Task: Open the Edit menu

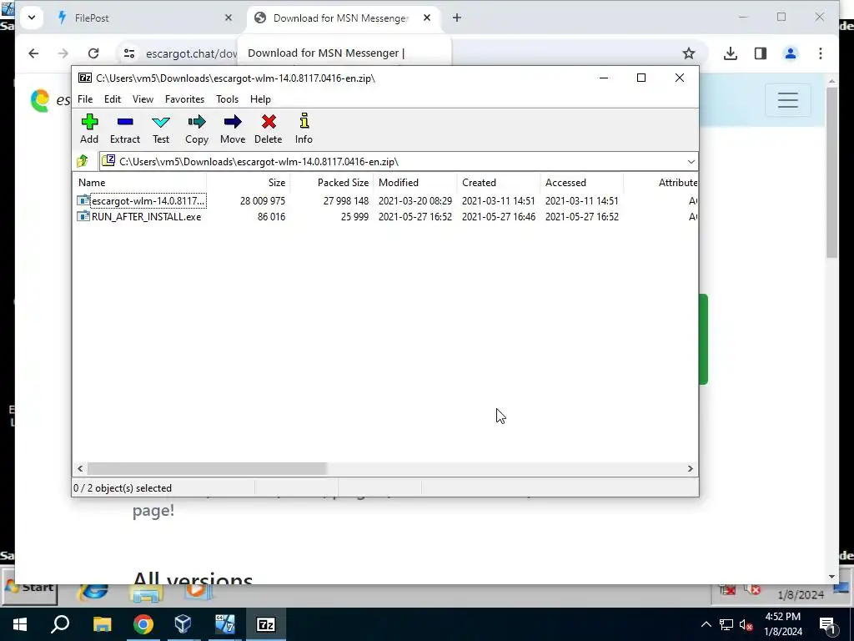Action: click(x=113, y=99)
